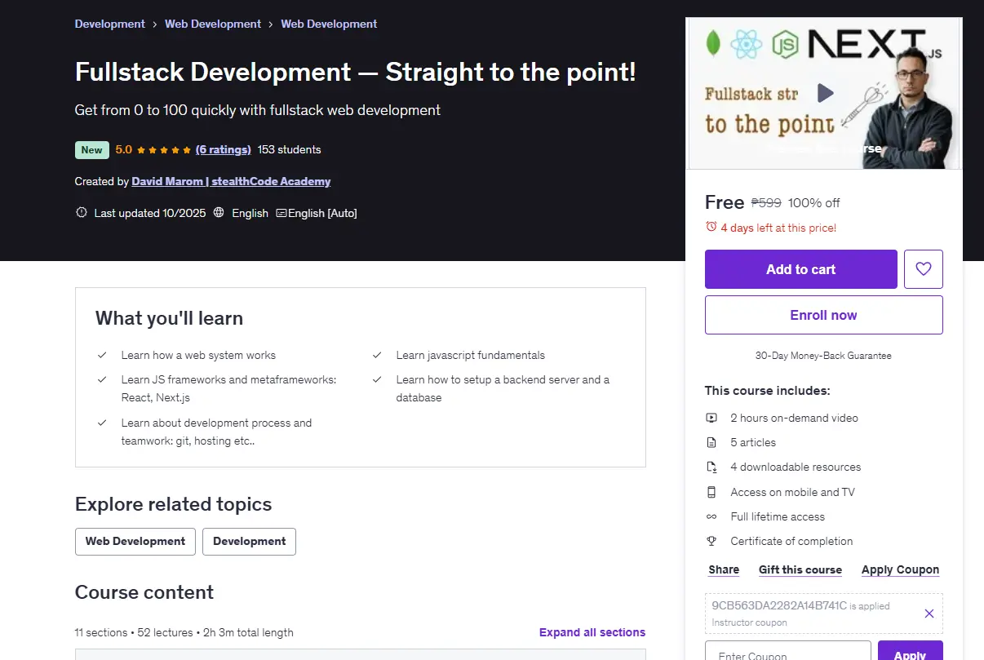The width and height of the screenshot is (984, 660).
Task: Click the Enroll now button
Action: 824,315
